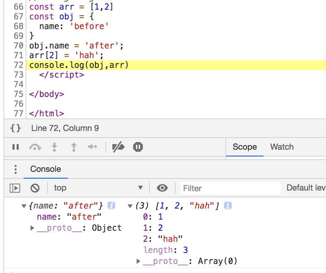This screenshot has height=273, width=326.
Task: Click line number 70 in gutter
Action: pos(18,46)
